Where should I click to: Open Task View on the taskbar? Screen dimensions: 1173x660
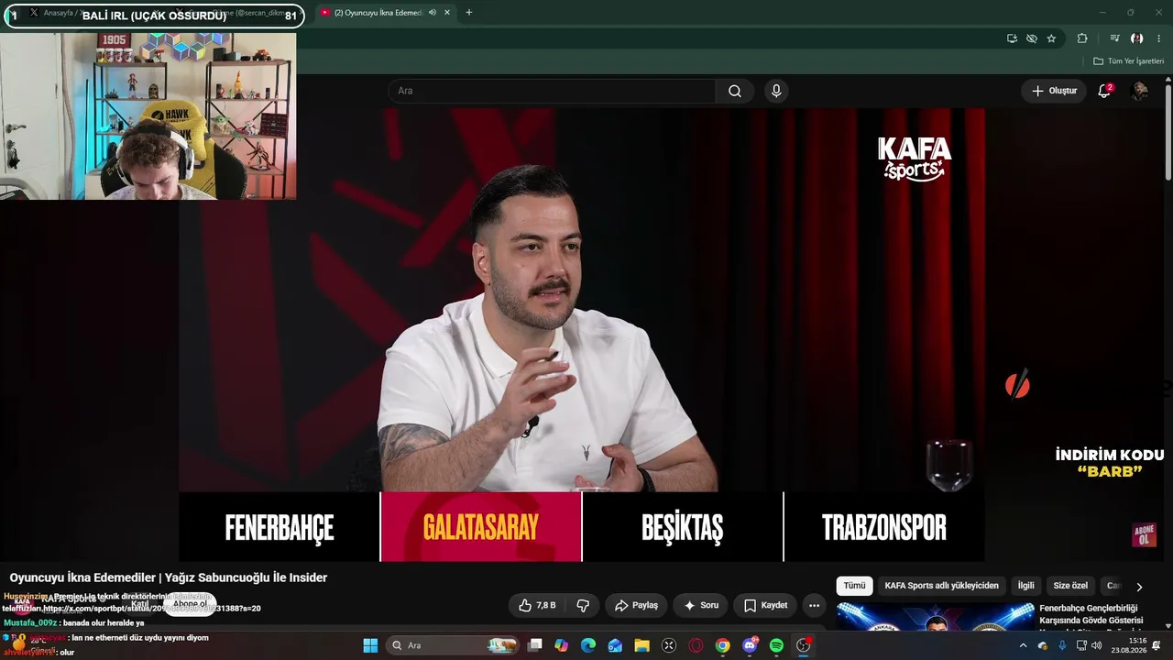click(535, 645)
